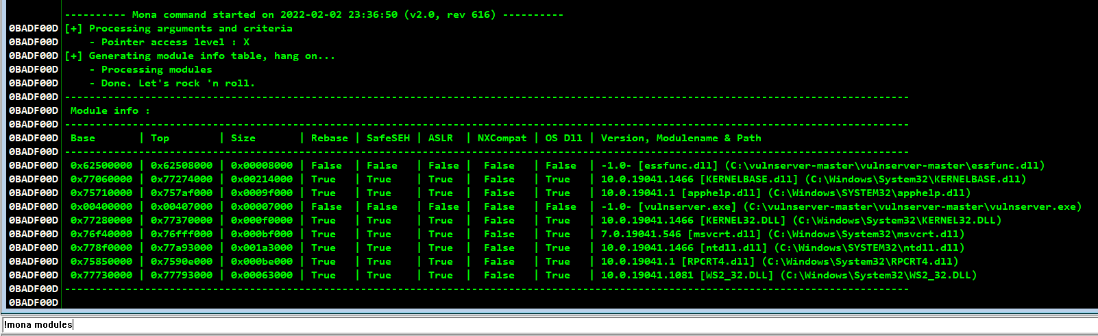This screenshot has height=336, width=1098.
Task: Click the Size column header
Action: pyautogui.click(x=243, y=138)
